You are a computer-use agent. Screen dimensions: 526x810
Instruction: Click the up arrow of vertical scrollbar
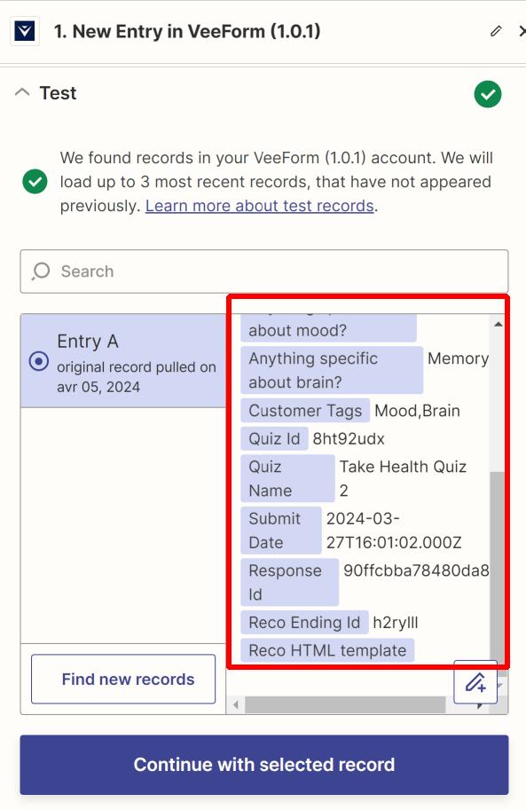(x=499, y=325)
